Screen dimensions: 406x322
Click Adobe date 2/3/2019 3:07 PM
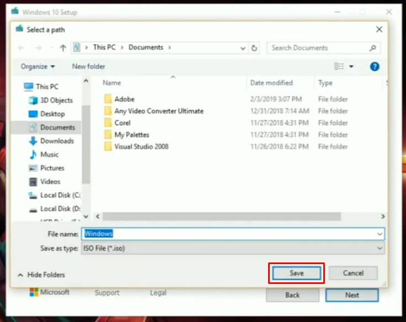tap(276, 99)
